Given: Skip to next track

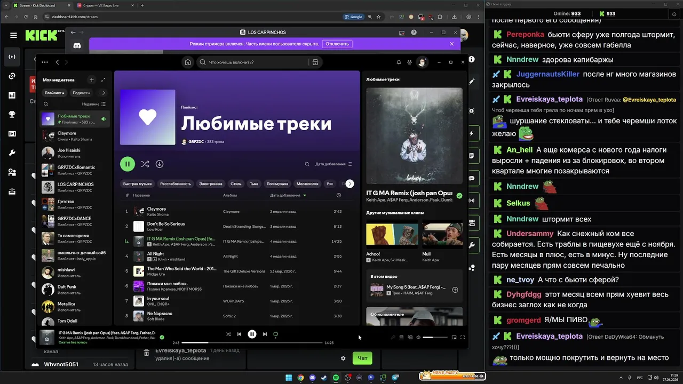Looking at the screenshot, I should coord(265,334).
